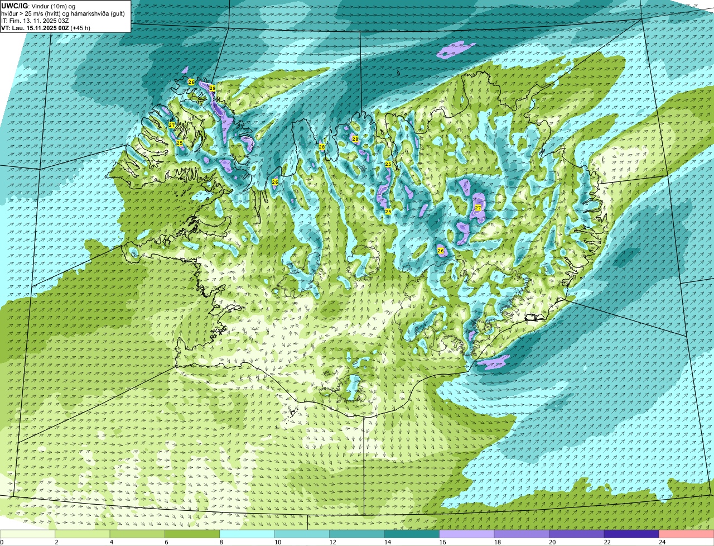The height and width of the screenshot is (546, 714).
Task: Click the yellow 26 marker beside the 29 marker
Action: coord(191,82)
